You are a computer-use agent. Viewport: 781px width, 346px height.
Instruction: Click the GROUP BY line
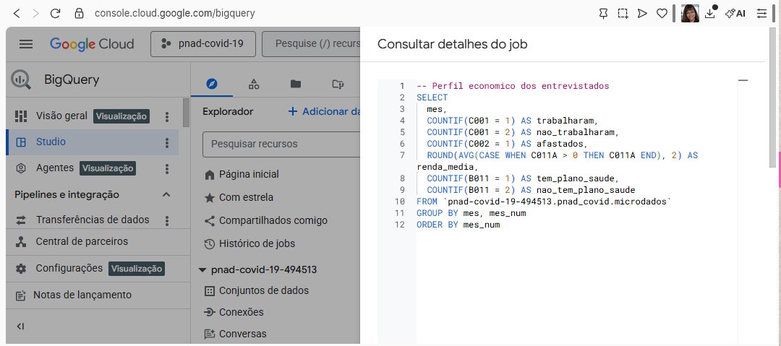tap(471, 213)
